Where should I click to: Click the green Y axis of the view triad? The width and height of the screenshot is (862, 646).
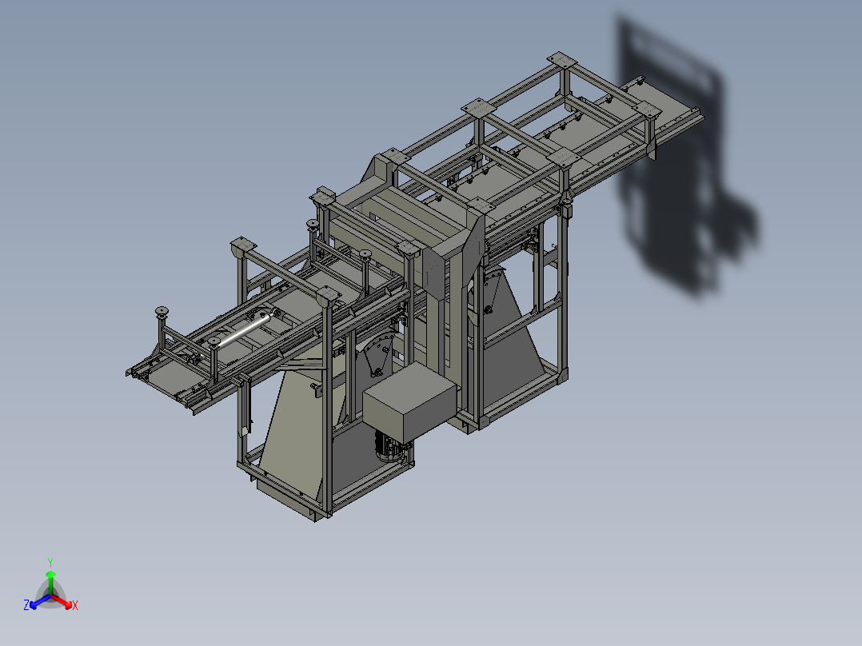tap(50, 583)
